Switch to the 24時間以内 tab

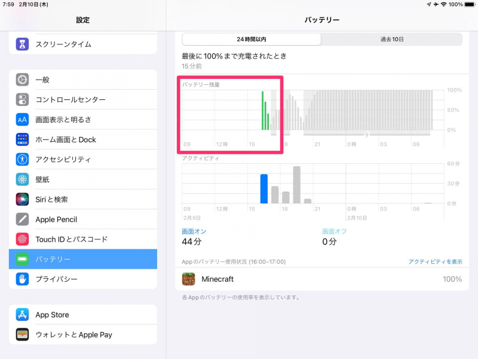pyautogui.click(x=252, y=39)
